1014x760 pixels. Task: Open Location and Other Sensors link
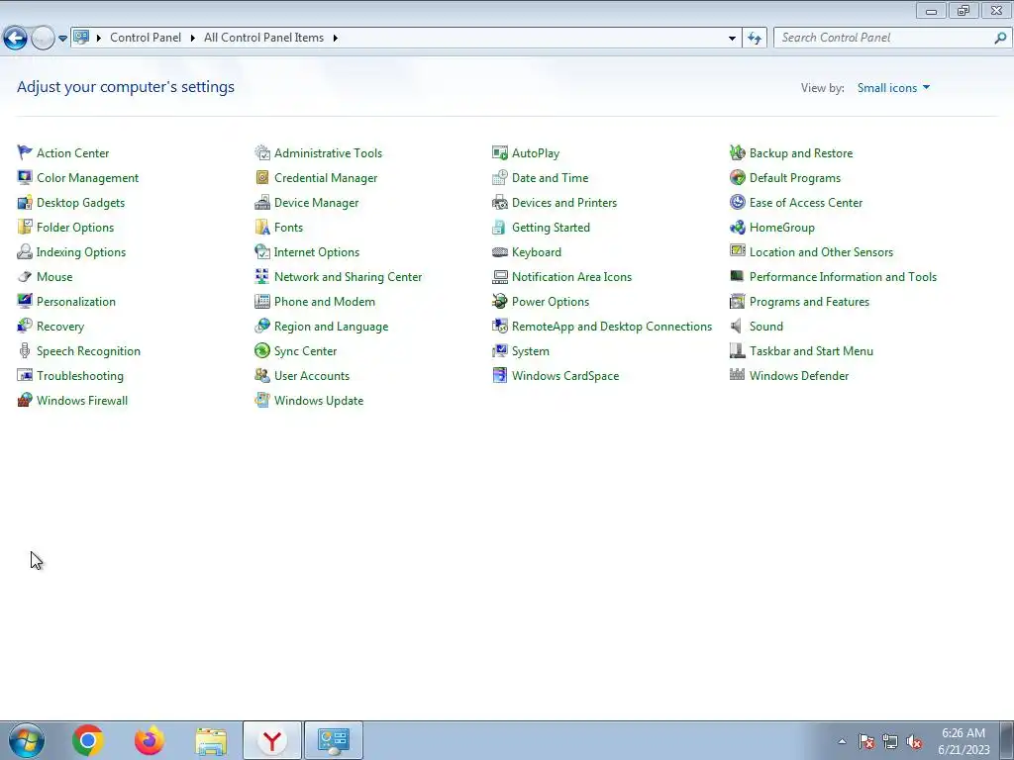point(821,252)
